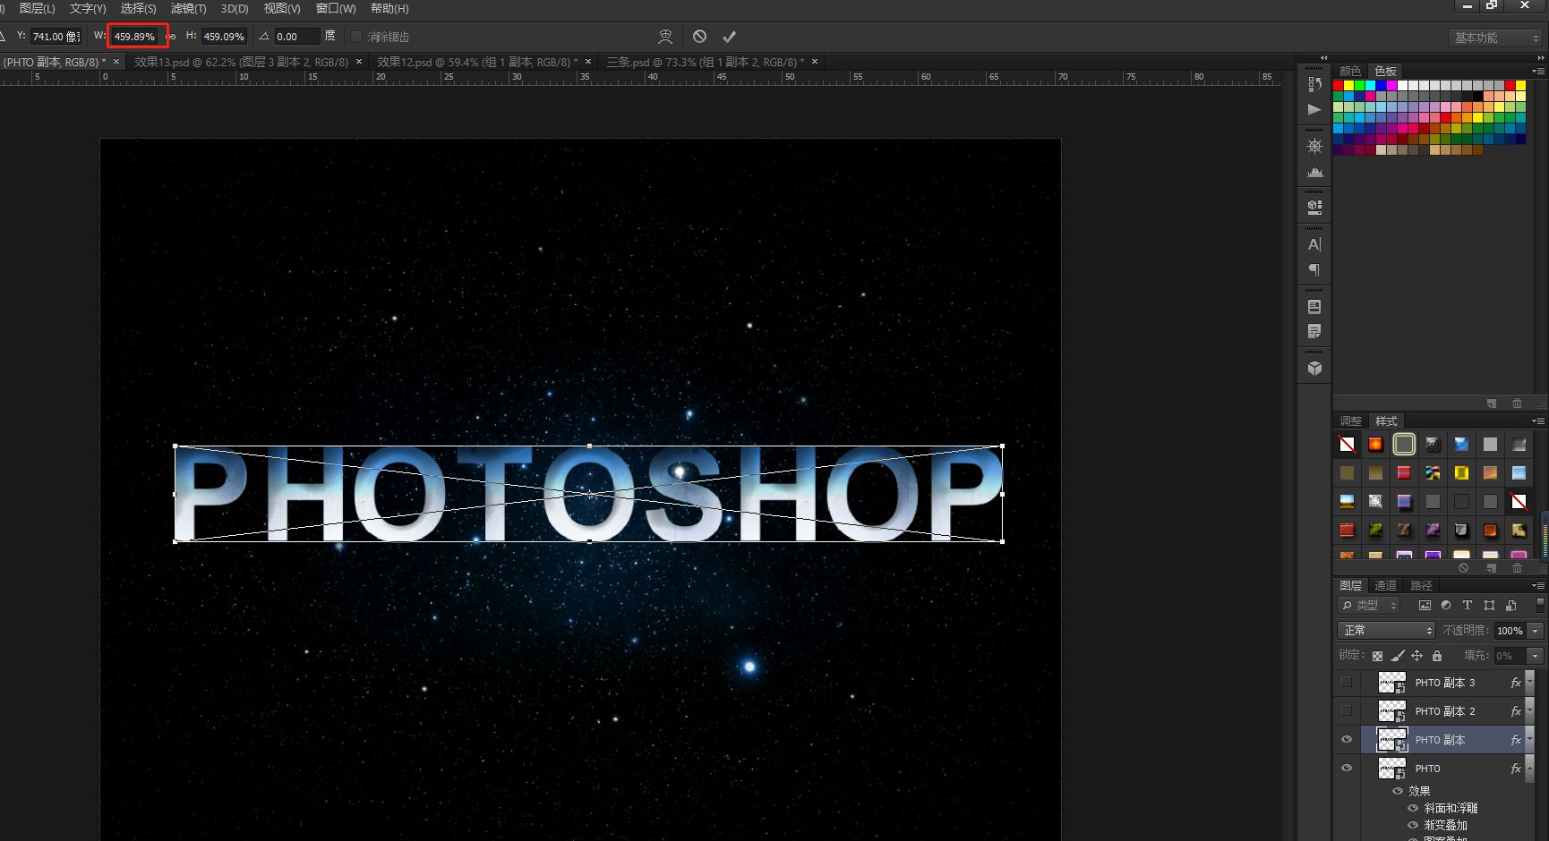Cancel the transform with the circle-slash icon
The width and height of the screenshot is (1549, 841).
pyautogui.click(x=699, y=37)
